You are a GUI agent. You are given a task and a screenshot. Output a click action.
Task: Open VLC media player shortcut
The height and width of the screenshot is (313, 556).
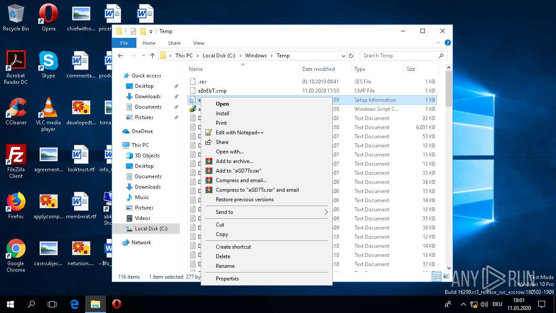coord(48,115)
